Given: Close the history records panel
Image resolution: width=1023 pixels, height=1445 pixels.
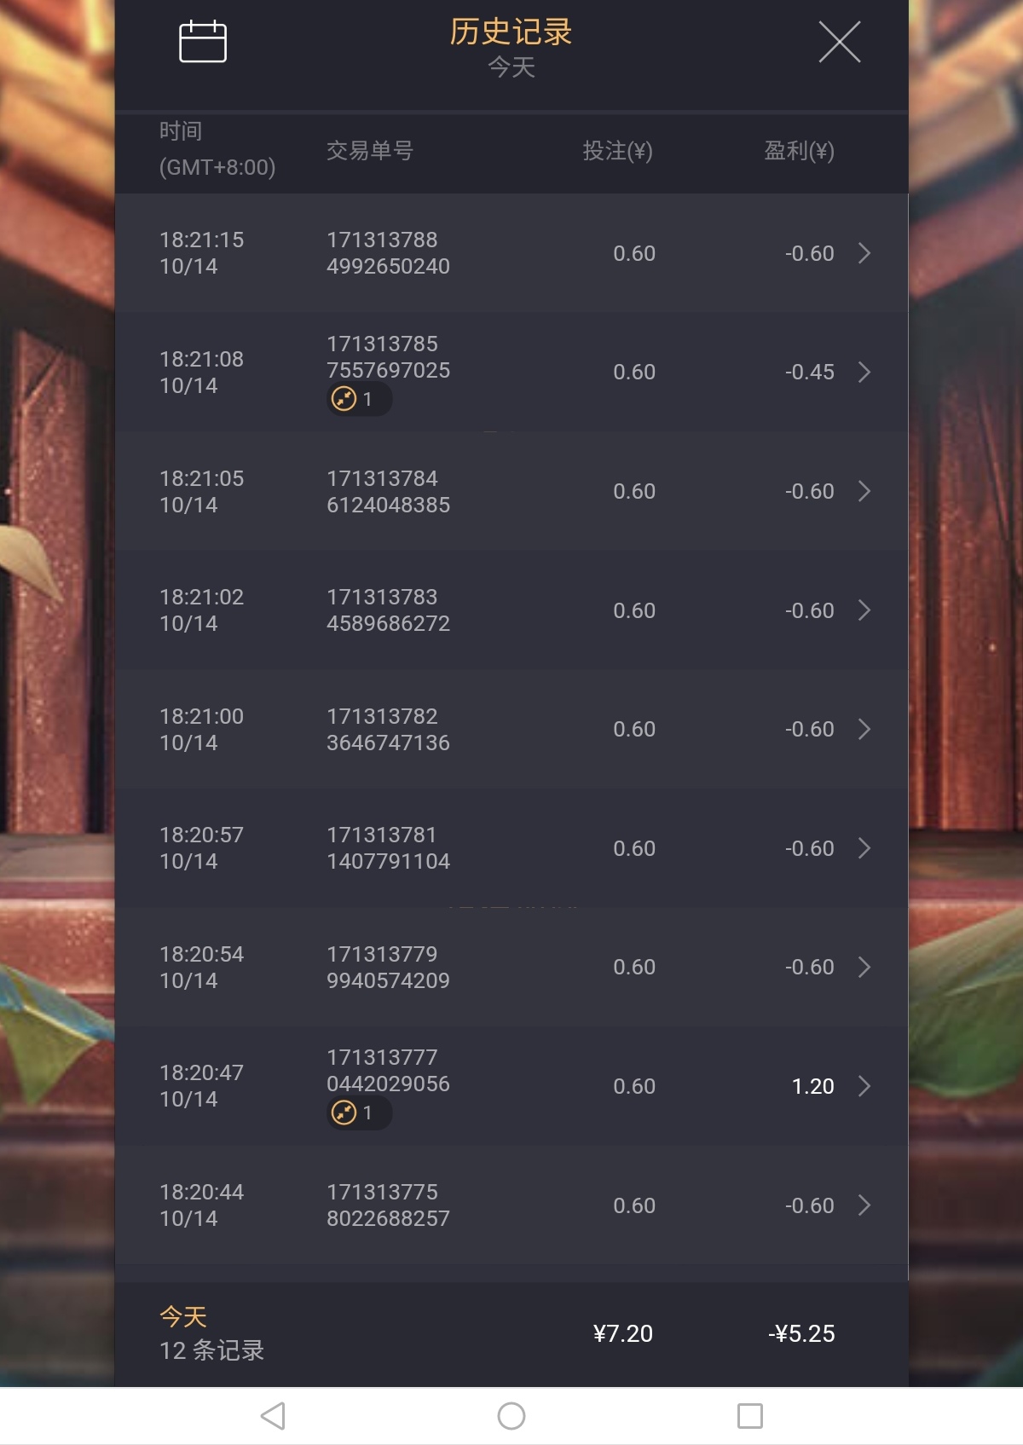Looking at the screenshot, I should click(839, 42).
